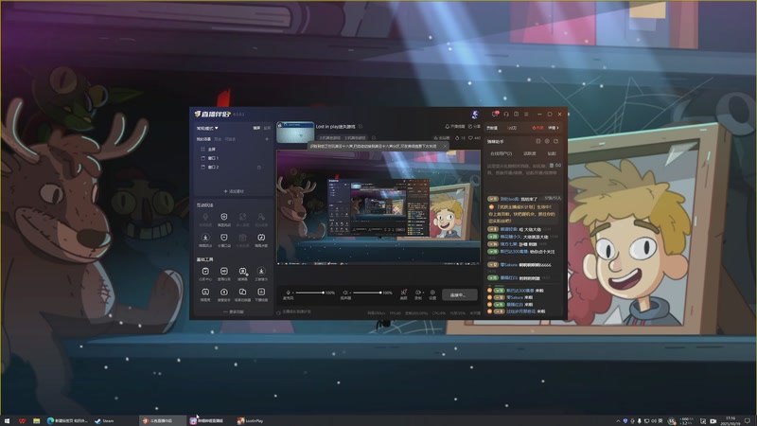Open the 画质 quality settings icon
The height and width of the screenshot is (426, 757).
point(404,294)
